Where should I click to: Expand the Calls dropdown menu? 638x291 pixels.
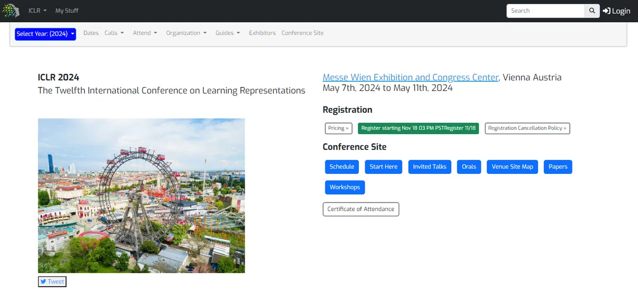point(114,33)
